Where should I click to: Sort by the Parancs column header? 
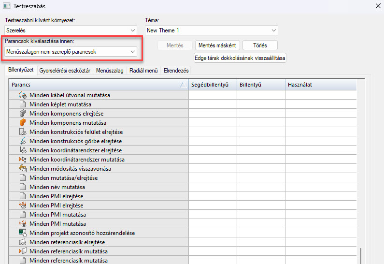[x=97, y=85]
